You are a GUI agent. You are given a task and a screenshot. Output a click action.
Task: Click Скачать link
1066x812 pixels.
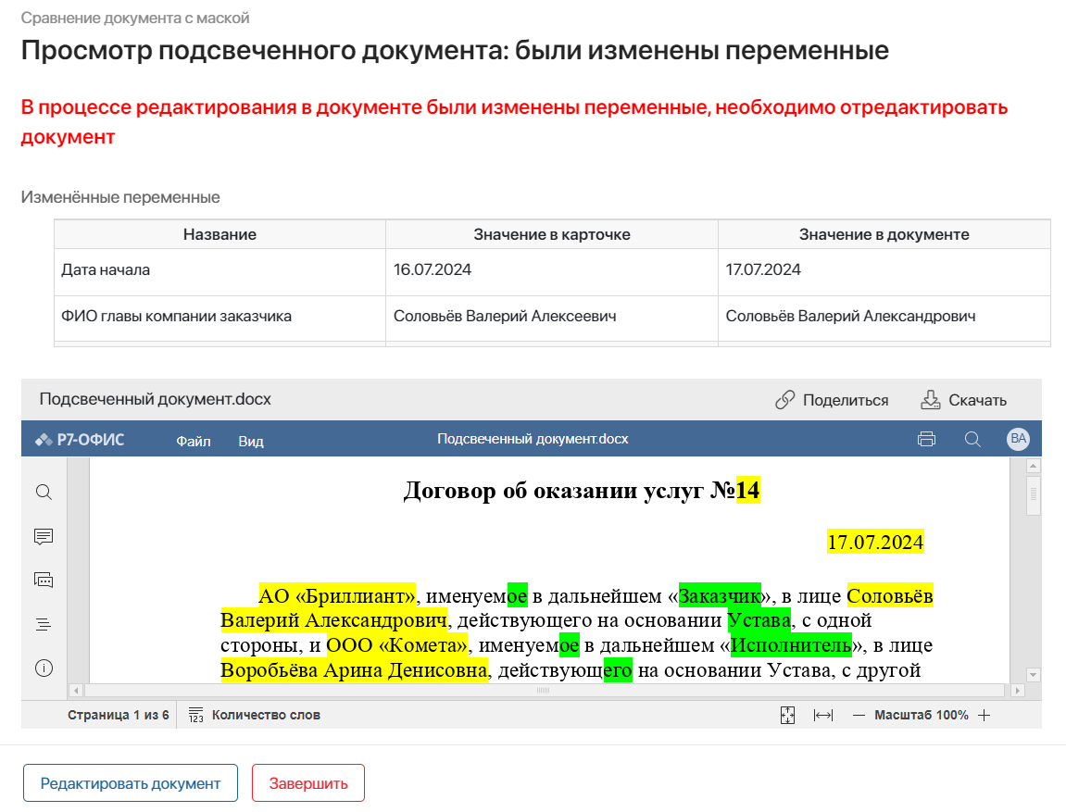click(x=977, y=400)
